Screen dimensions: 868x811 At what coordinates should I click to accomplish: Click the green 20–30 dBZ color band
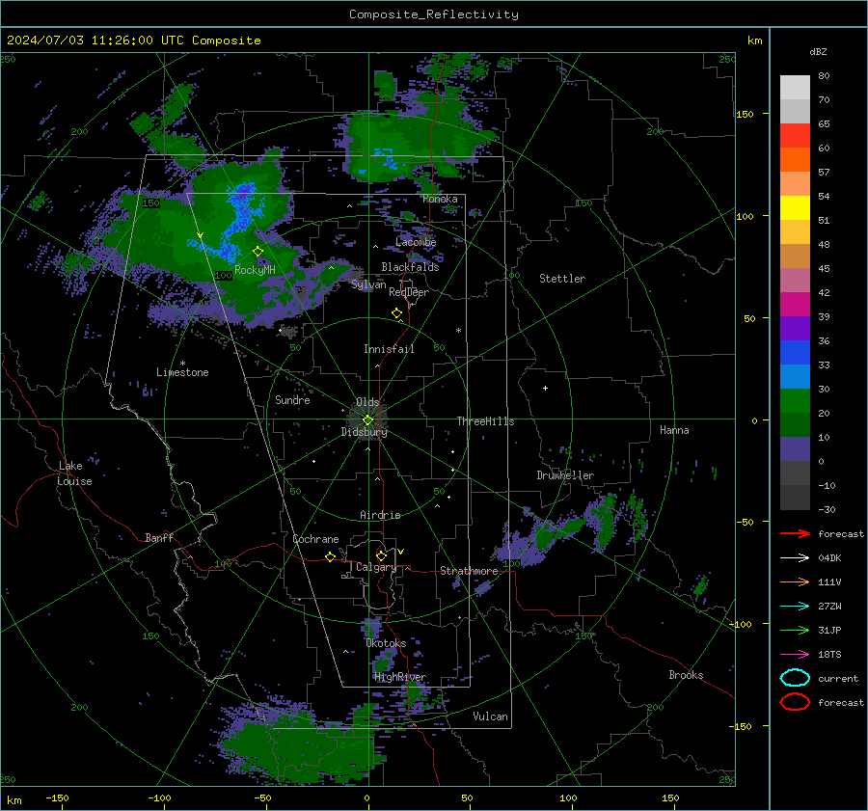pyautogui.click(x=795, y=401)
